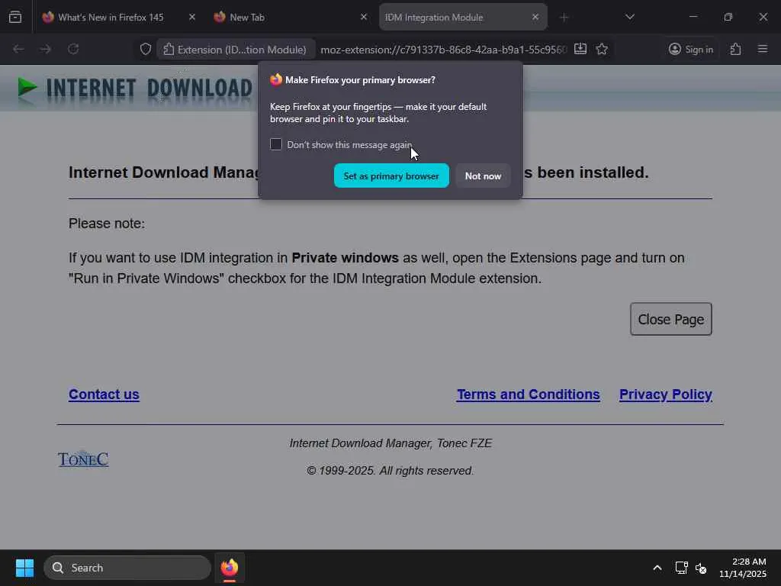The height and width of the screenshot is (586, 781).
Task: Dismiss prompt with Not now
Action: (483, 176)
